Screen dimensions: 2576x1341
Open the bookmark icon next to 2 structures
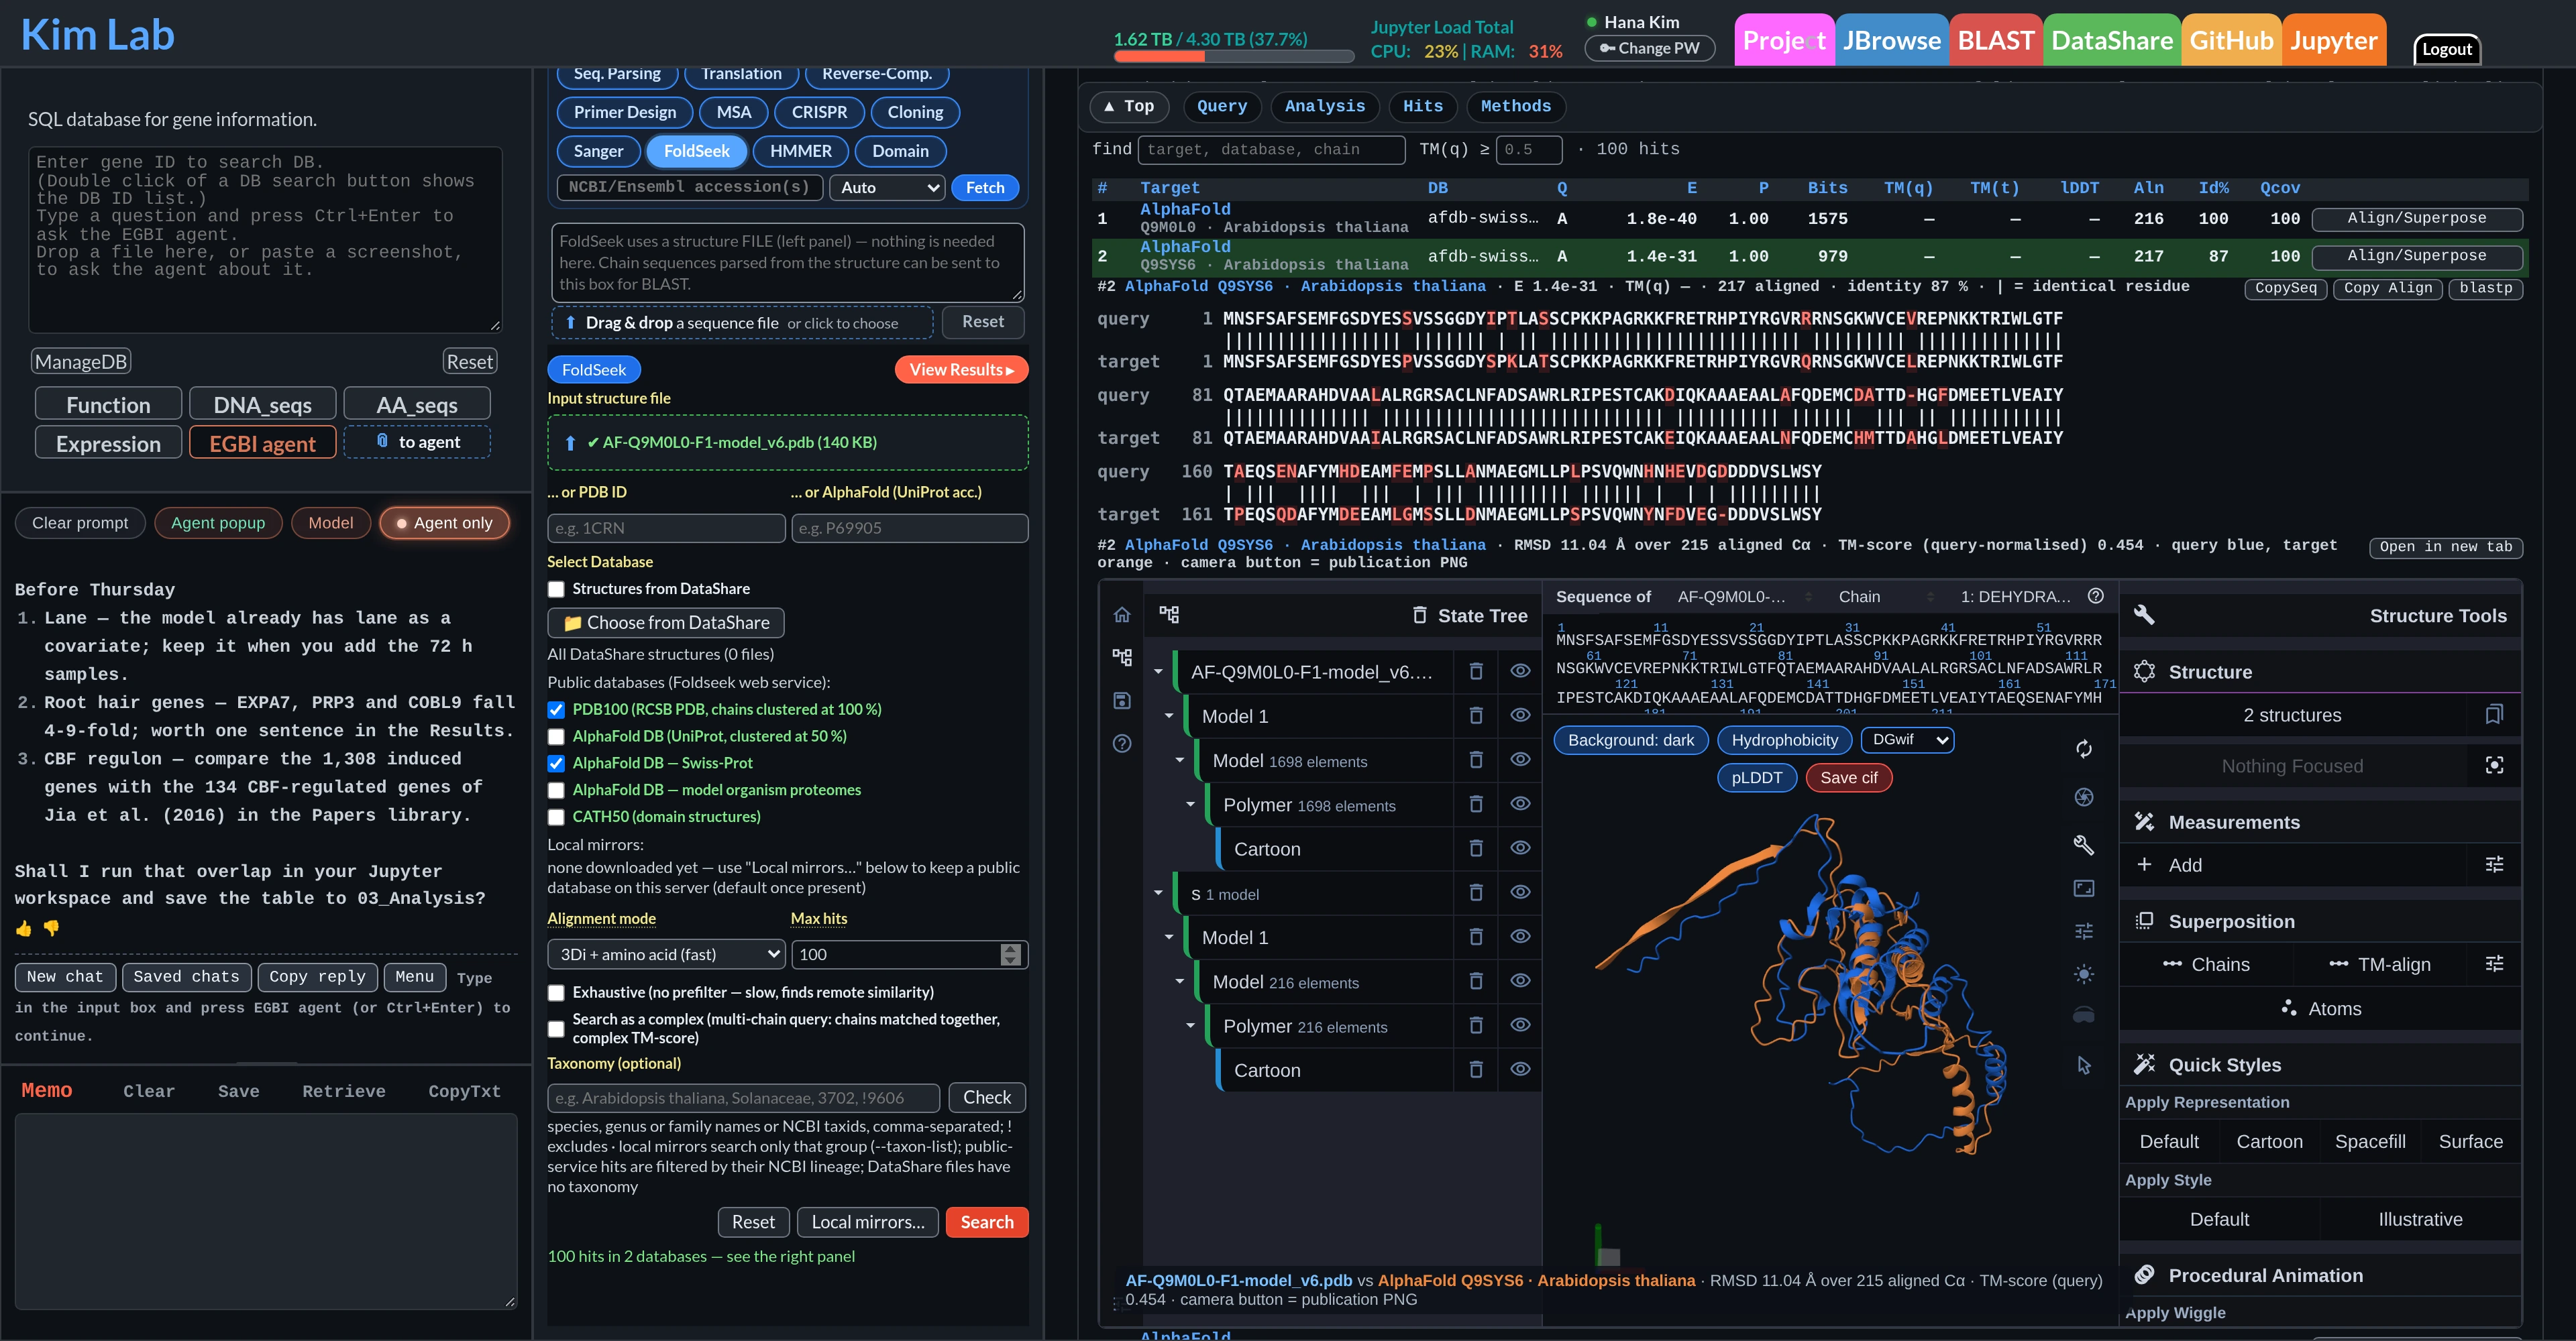point(2494,715)
